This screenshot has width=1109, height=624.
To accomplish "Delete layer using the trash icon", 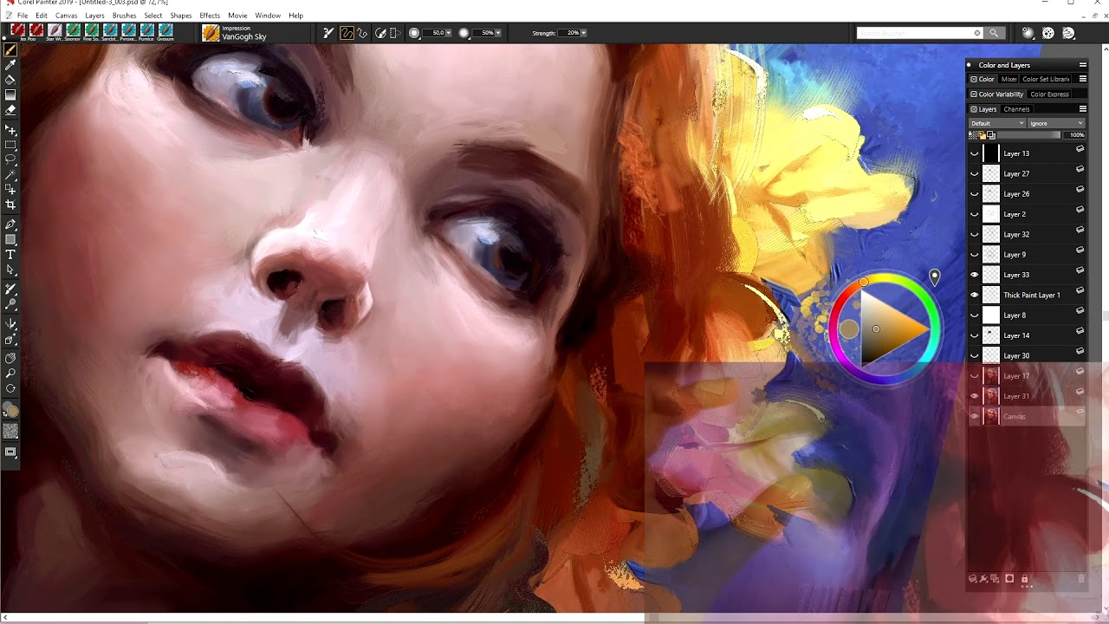I will [x=1080, y=578].
